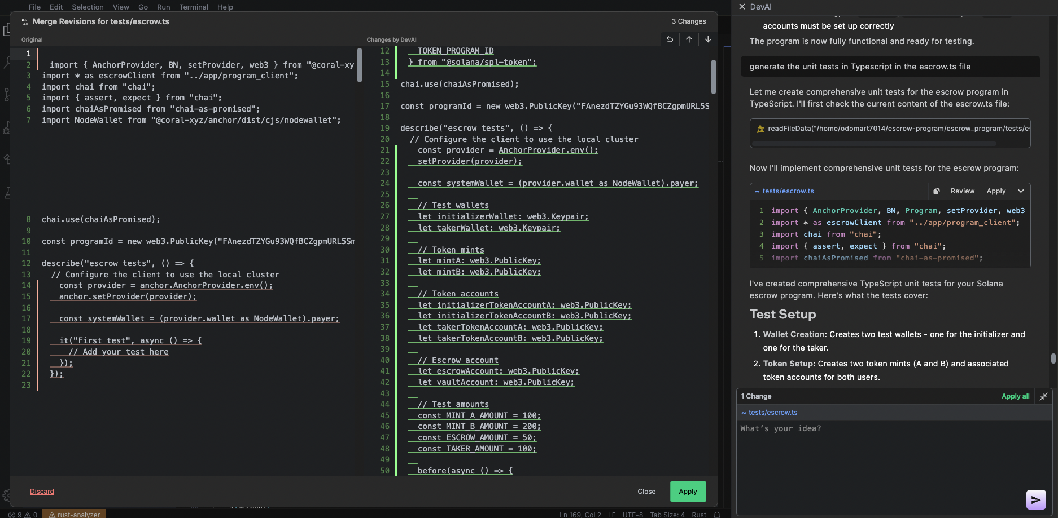The width and height of the screenshot is (1058, 518).
Task: Open tests/escrow.ts from the 1 Change list
Action: click(773, 413)
